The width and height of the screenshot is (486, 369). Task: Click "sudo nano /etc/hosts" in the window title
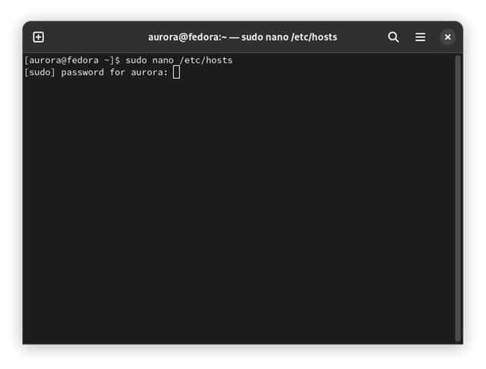(289, 36)
